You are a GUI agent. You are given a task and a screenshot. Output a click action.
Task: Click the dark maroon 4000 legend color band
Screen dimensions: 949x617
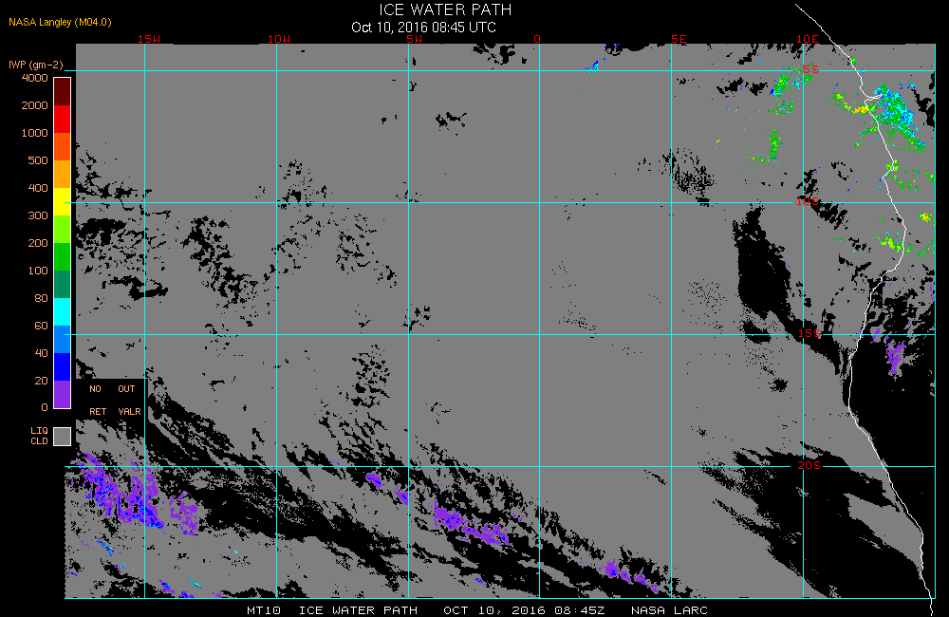click(x=62, y=91)
